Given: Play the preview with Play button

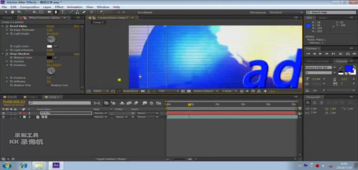Looking at the screenshot, I should [x=320, y=54].
